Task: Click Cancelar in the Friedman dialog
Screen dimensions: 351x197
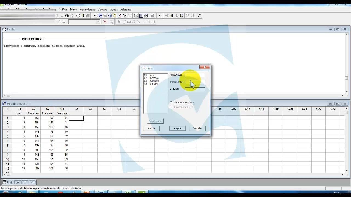Action: (x=197, y=128)
